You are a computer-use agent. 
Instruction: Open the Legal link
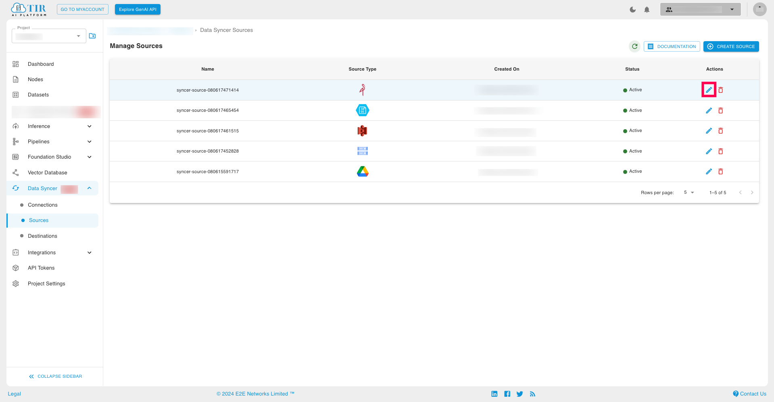[x=15, y=394]
